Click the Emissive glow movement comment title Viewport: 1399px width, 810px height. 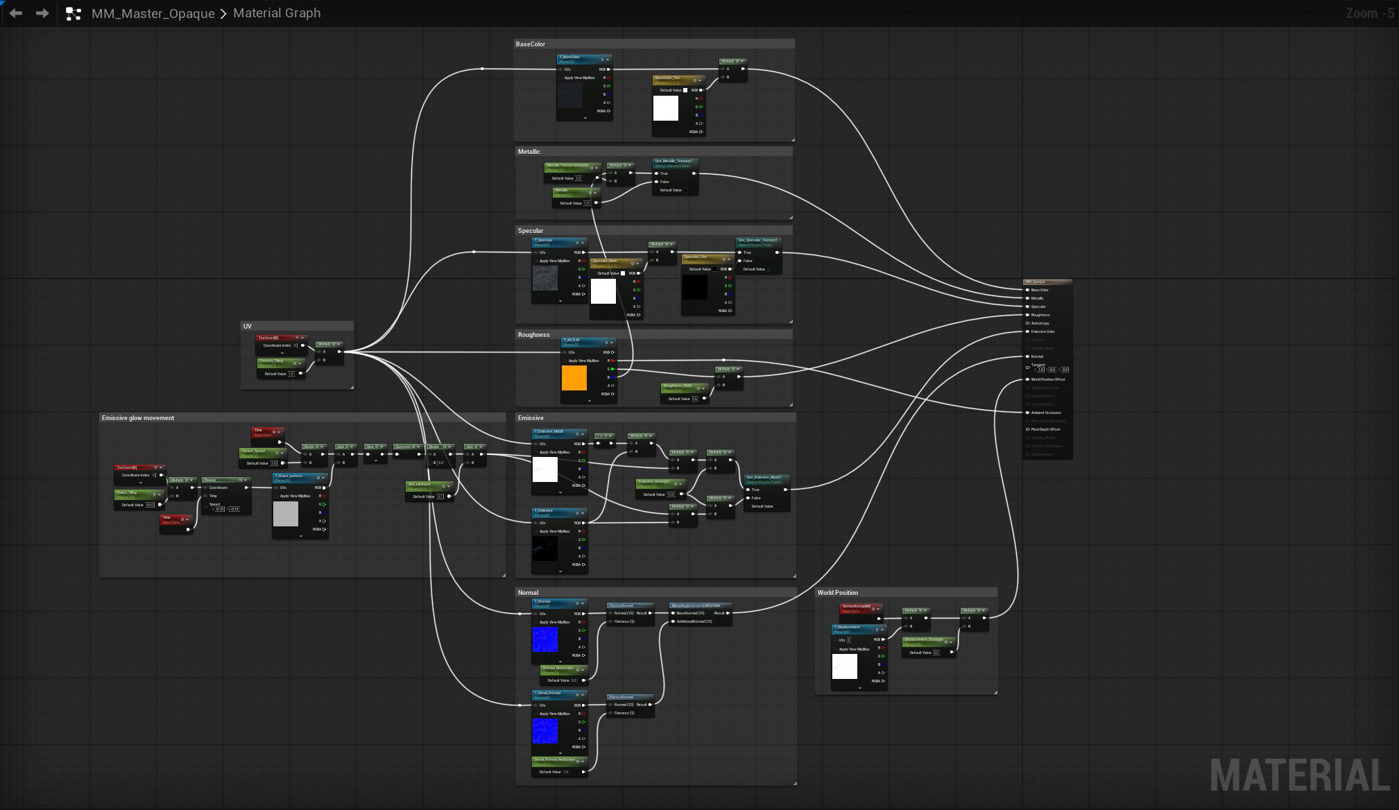(x=138, y=418)
